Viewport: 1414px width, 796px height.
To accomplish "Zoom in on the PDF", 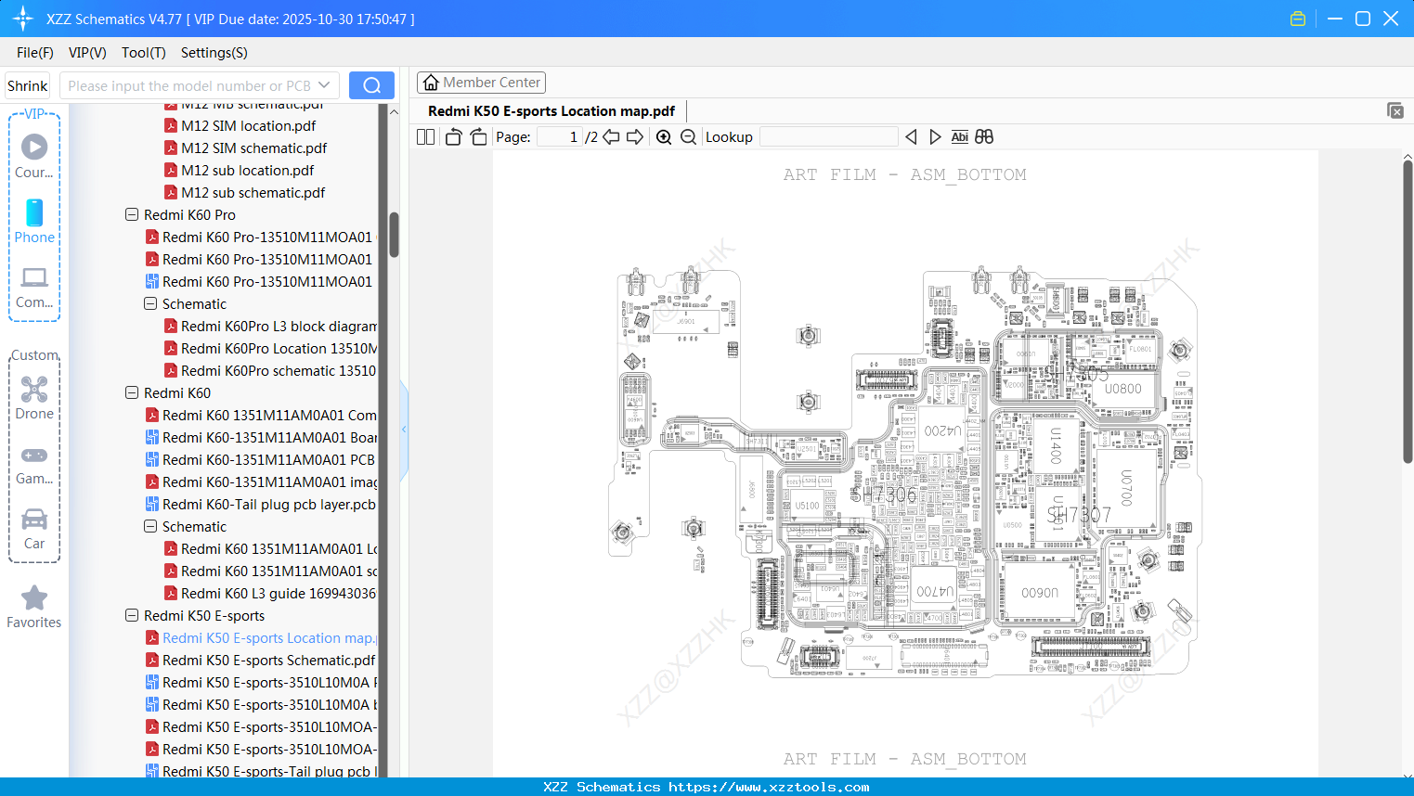I will (x=664, y=137).
